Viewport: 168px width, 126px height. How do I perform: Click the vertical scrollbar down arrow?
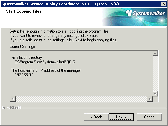(155, 94)
